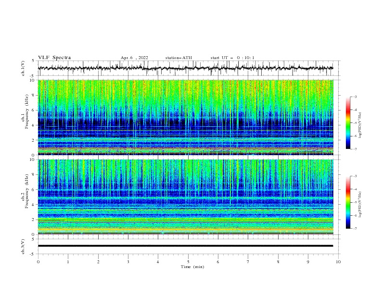Click time axis tick label '10'
381x294 pixels.
338,262
